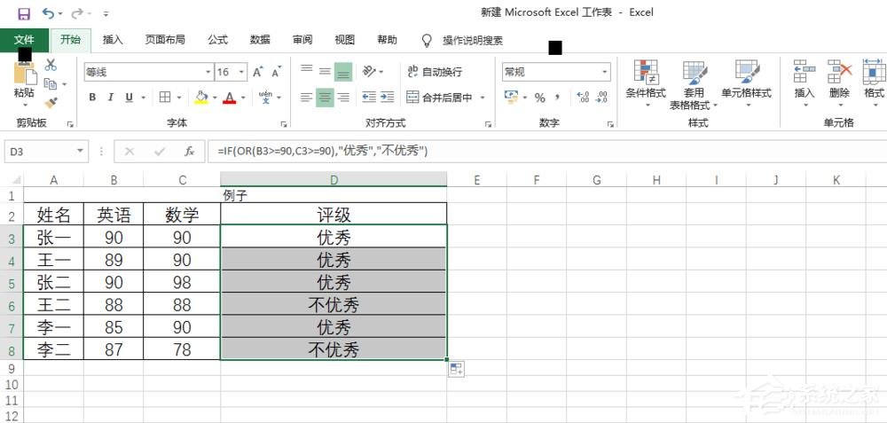This screenshot has height=423, width=887.
Task: Open 套用表格格式 table format gallery
Action: (x=695, y=85)
